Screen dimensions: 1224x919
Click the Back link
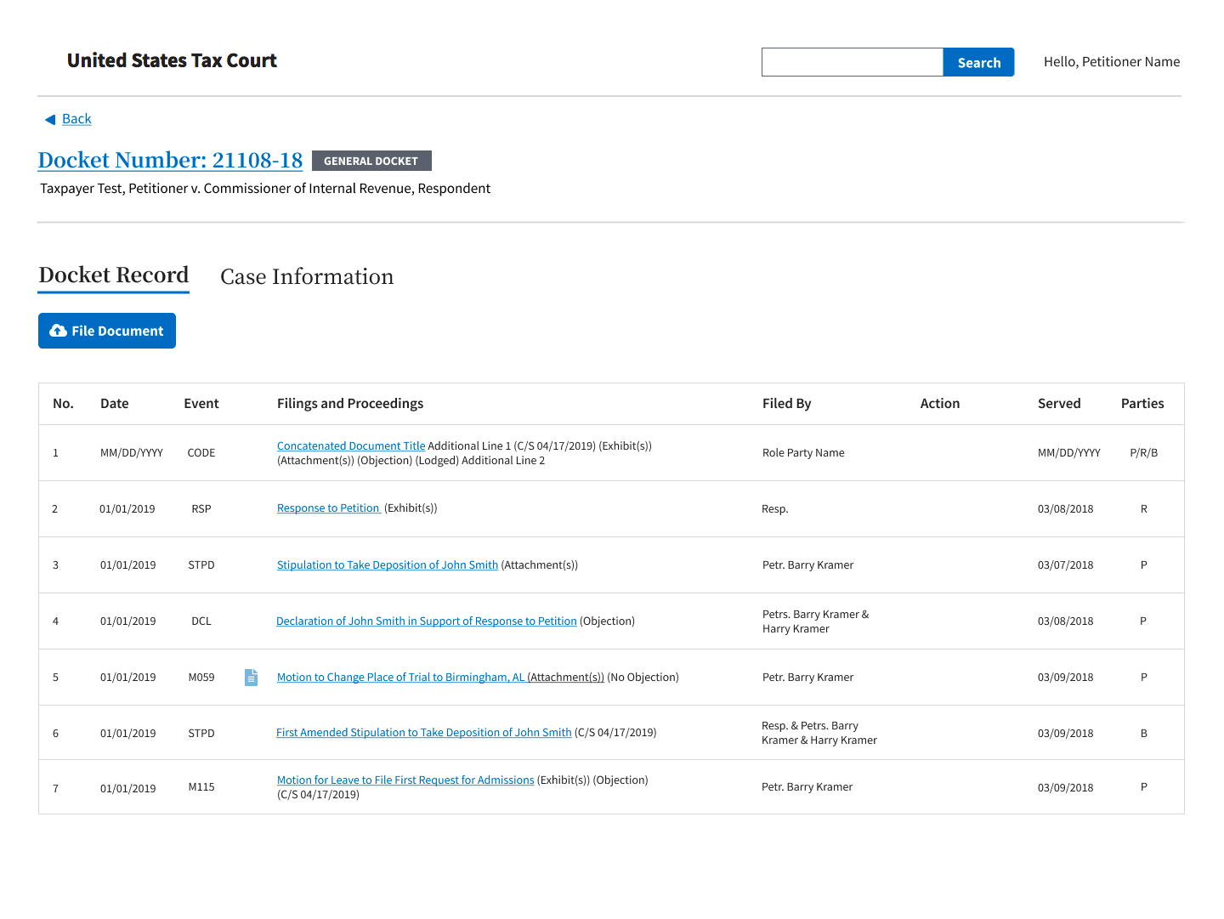[76, 119]
